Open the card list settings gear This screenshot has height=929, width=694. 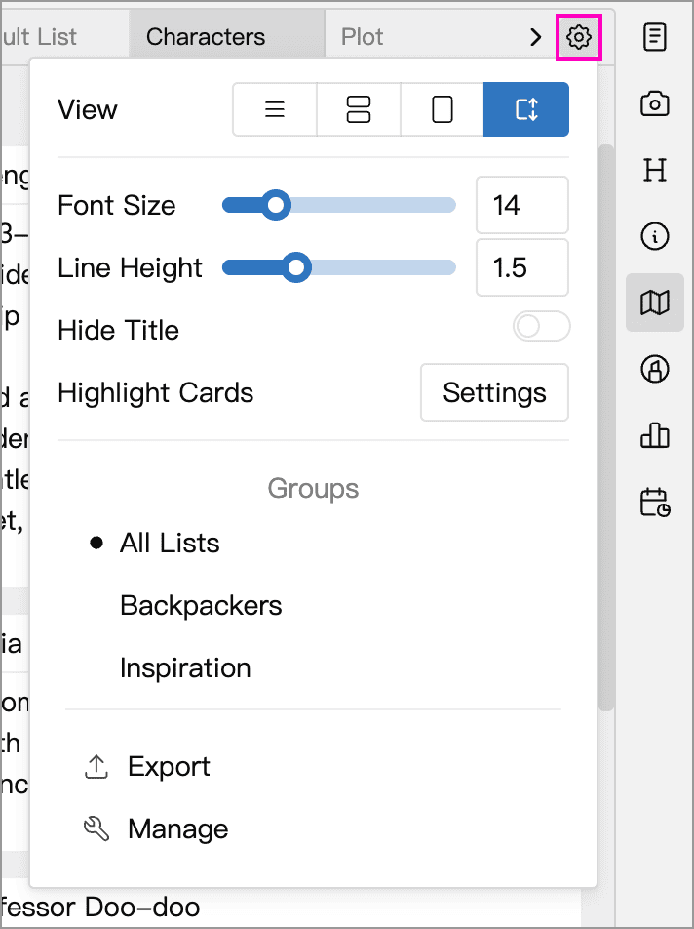tap(579, 37)
